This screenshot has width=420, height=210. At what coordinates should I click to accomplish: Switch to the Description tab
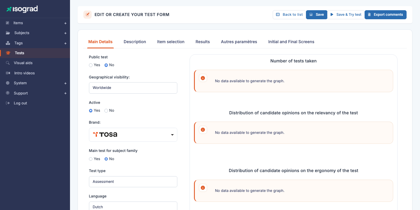[x=135, y=42]
